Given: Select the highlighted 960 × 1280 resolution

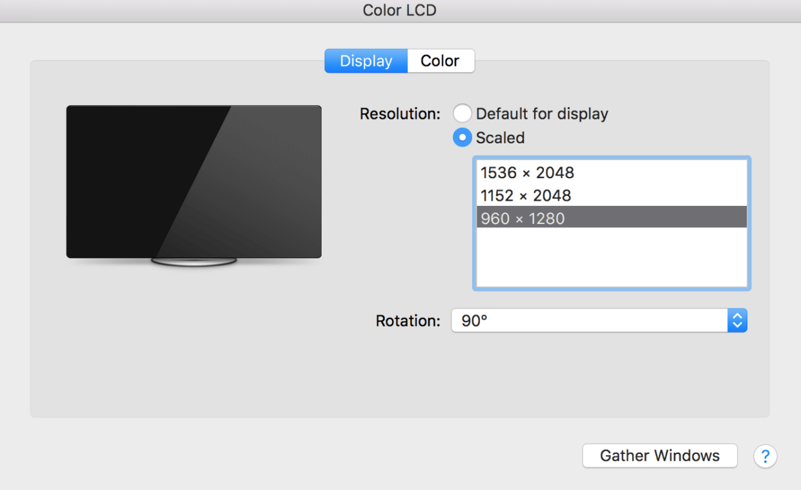Looking at the screenshot, I should (x=523, y=218).
